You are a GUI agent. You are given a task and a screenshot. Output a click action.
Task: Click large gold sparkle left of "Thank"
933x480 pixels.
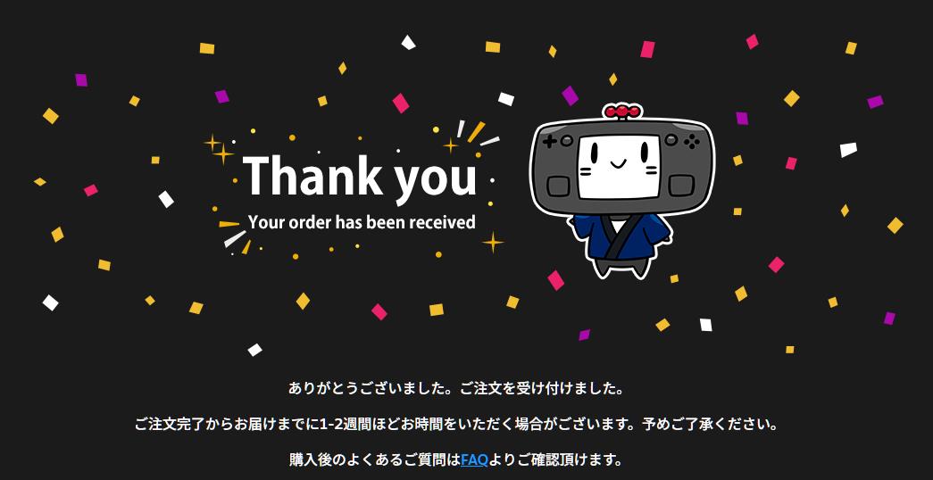(x=223, y=154)
